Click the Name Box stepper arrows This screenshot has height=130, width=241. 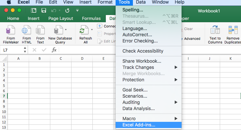click(x=25, y=50)
